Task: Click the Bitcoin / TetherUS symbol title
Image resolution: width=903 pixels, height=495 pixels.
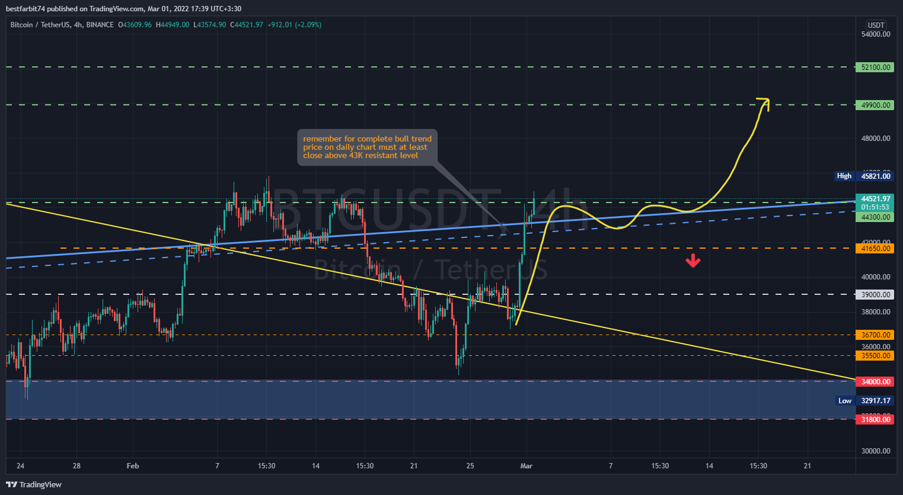Action: (40, 25)
